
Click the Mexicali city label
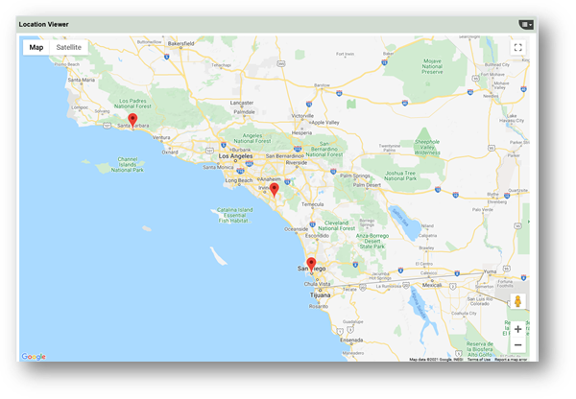[x=432, y=285]
